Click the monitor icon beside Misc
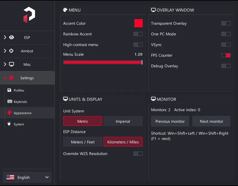The height and width of the screenshot is (186, 238). pyautogui.click(x=12, y=64)
